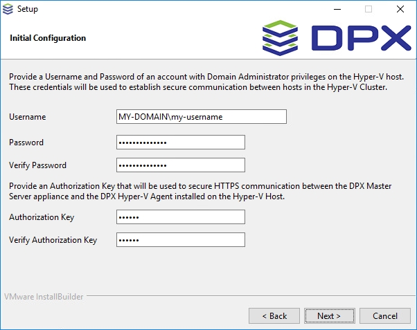This screenshot has width=417, height=330.
Task: Click into the Password field
Action: point(181,143)
